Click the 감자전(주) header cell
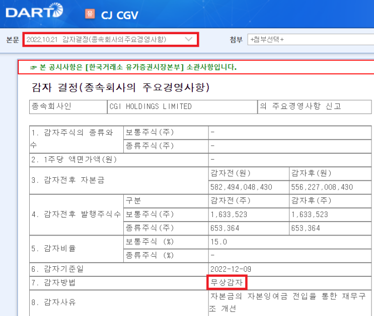 [249, 201]
